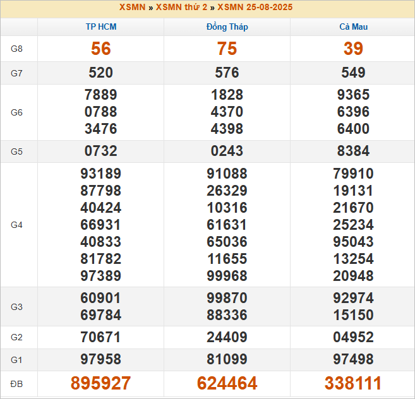
Task: Click the G7 result 549
Action: click(353, 73)
